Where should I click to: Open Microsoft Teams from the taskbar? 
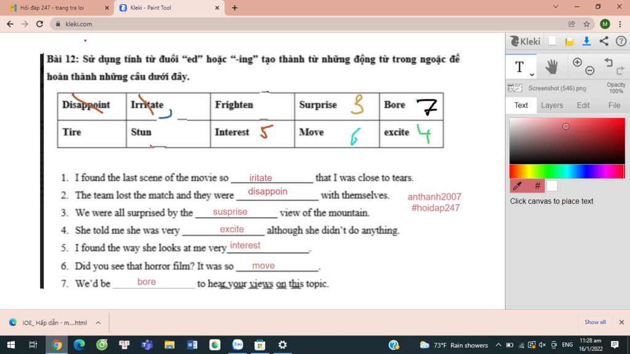tap(147, 345)
